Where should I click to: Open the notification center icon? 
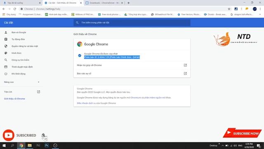point(259,146)
